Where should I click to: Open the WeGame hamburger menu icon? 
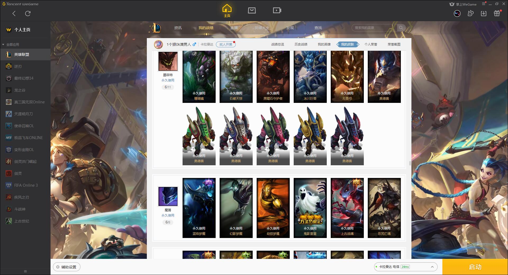pos(484,4)
